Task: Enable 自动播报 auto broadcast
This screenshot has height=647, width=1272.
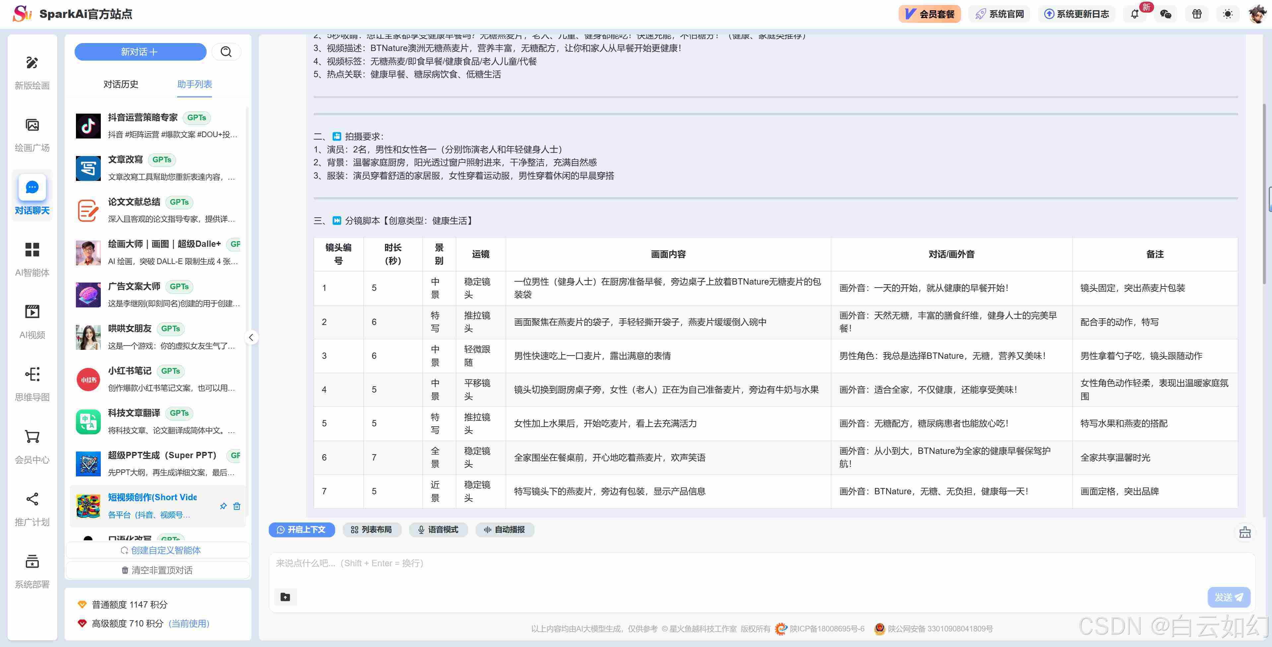Action: [504, 530]
